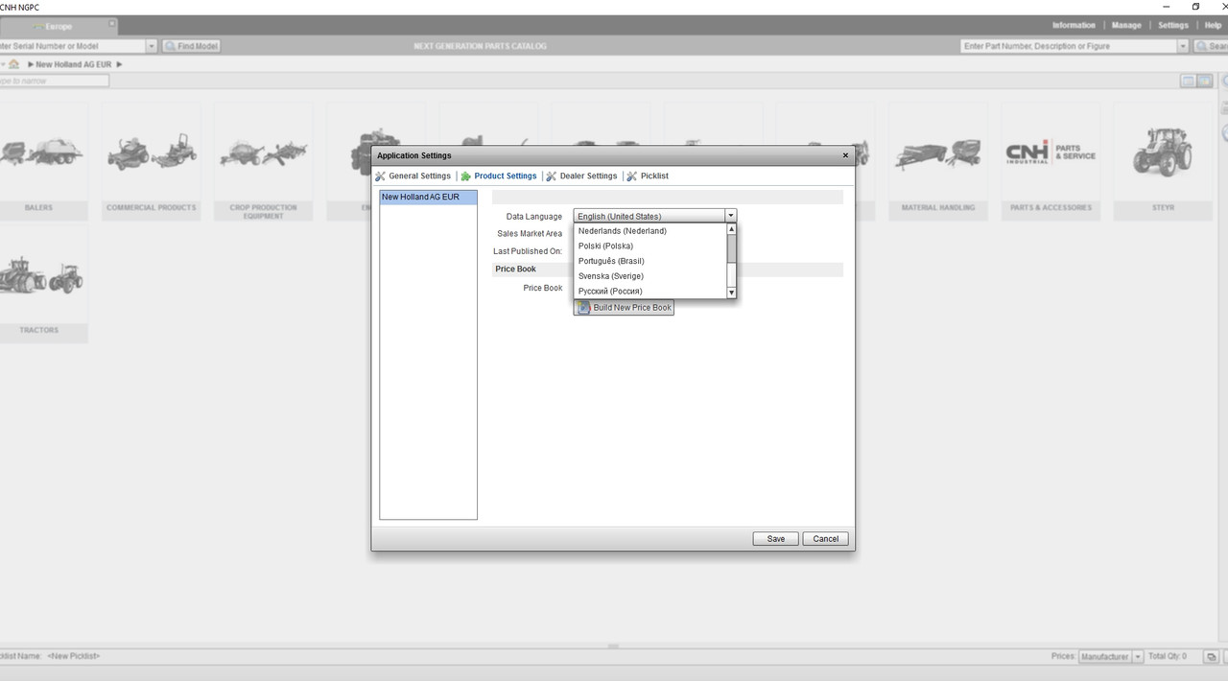Expand arrow before New Holland AG EUR breadcrumb

tap(31, 64)
